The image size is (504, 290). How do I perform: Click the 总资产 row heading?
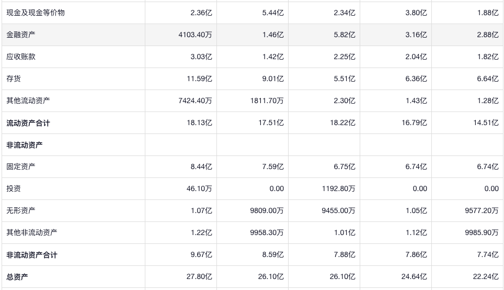point(17,277)
